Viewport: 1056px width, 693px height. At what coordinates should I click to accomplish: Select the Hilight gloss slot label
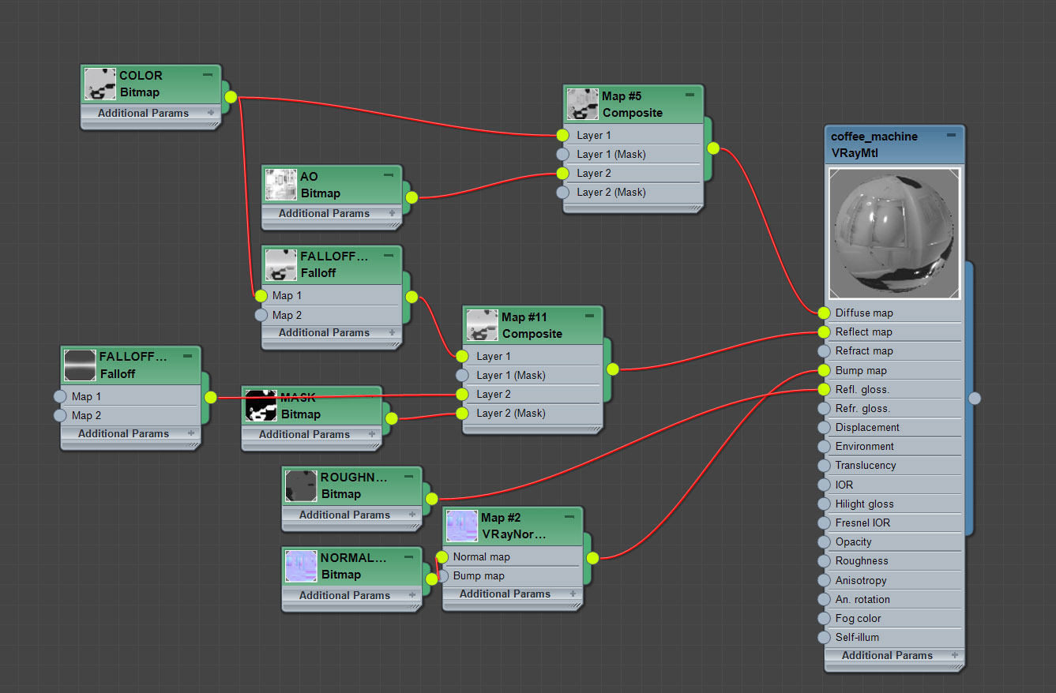[865, 504]
